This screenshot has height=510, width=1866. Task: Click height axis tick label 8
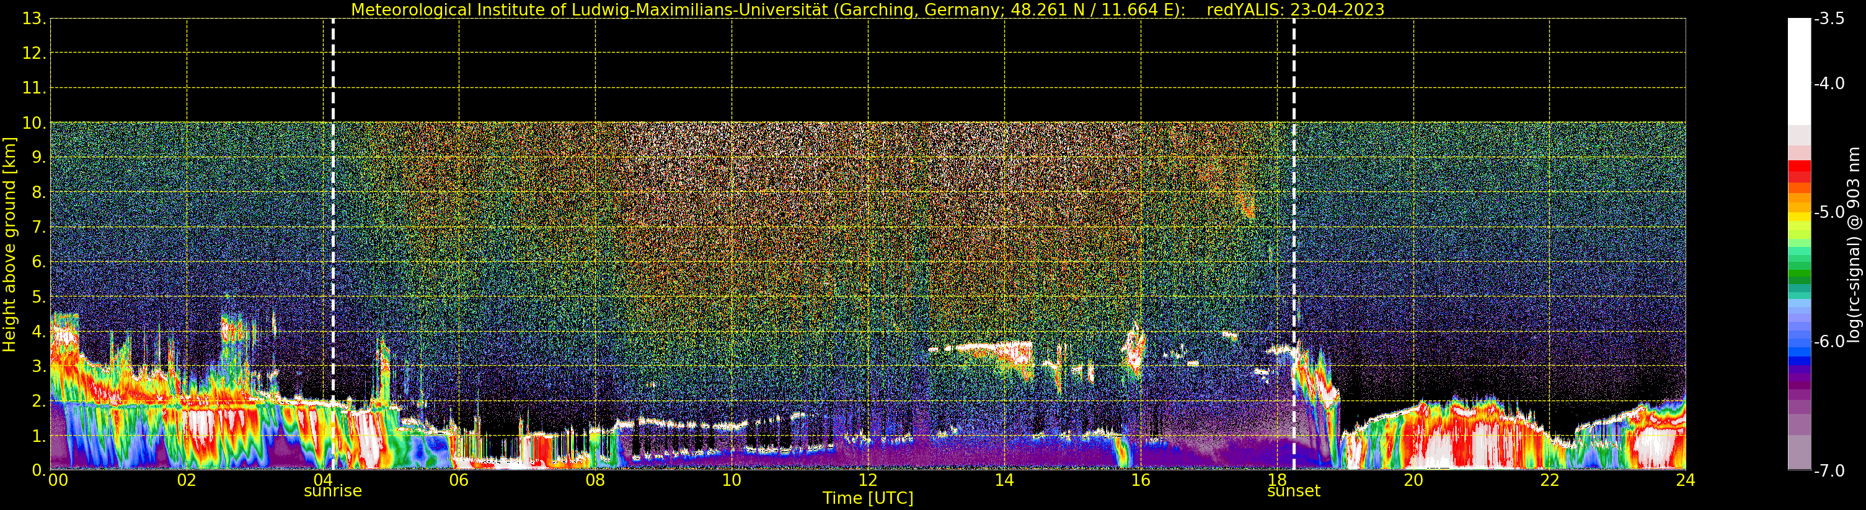pyautogui.click(x=38, y=192)
